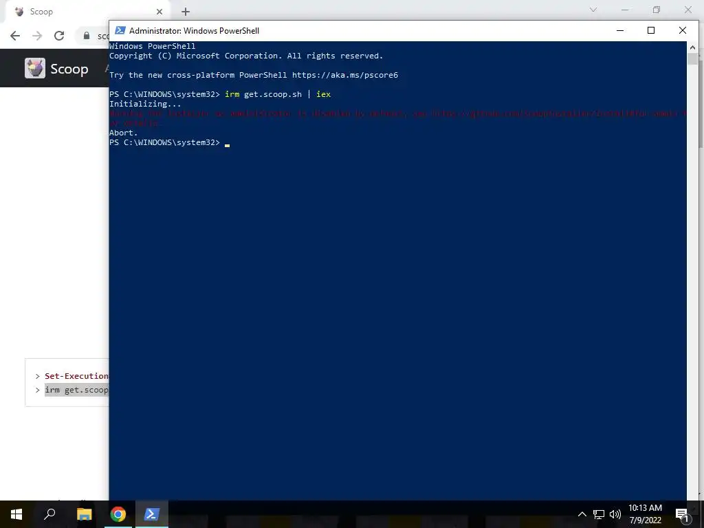Screen dimensions: 704x528
Task: Click the red error message in PowerShell
Action: pos(398,118)
